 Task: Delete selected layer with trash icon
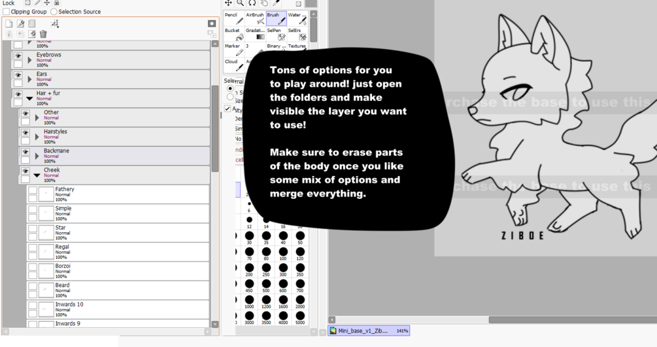tap(43, 35)
